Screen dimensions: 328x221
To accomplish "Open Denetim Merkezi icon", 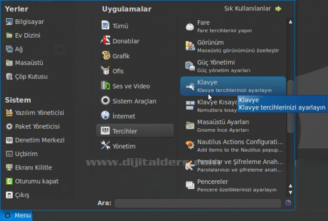I will click(x=9, y=140).
